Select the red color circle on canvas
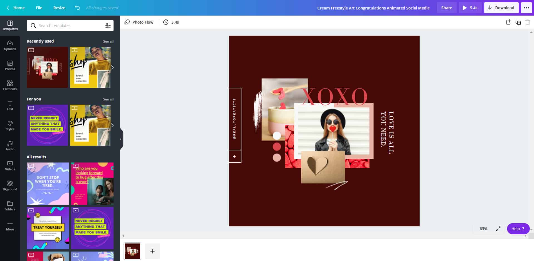534x261 pixels. [277, 147]
